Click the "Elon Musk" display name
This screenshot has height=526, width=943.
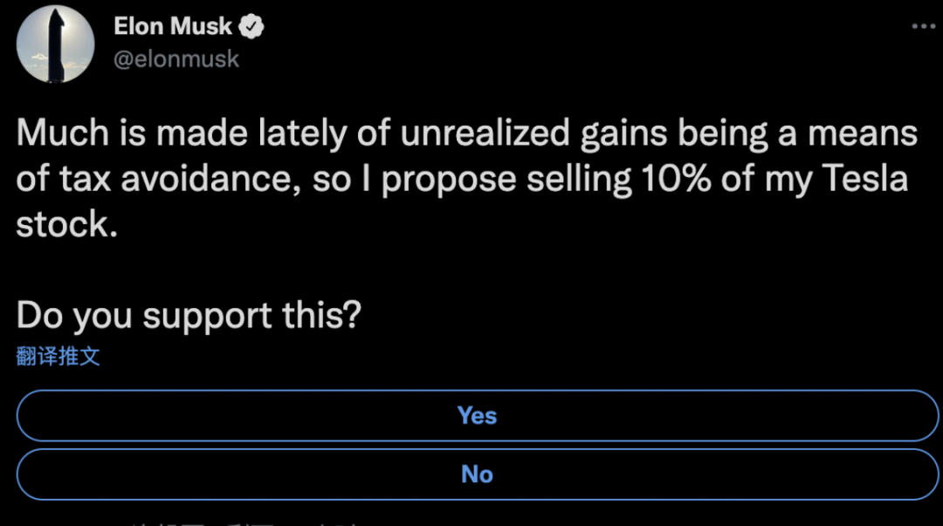pyautogui.click(x=173, y=27)
